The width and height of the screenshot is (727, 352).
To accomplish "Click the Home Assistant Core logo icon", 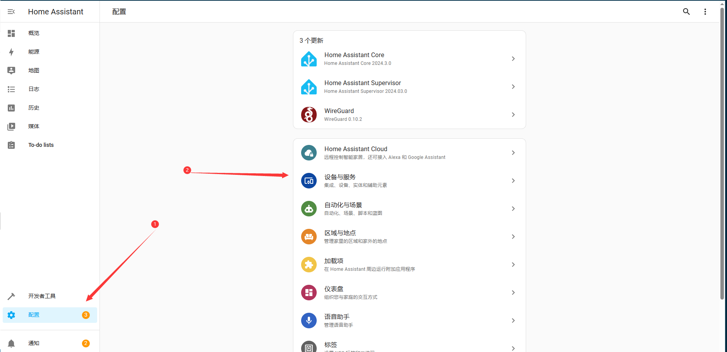I will coord(309,59).
